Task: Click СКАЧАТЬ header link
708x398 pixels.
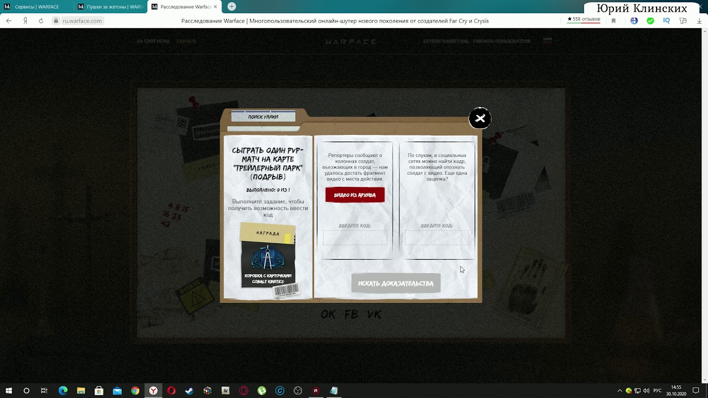Action: [186, 41]
